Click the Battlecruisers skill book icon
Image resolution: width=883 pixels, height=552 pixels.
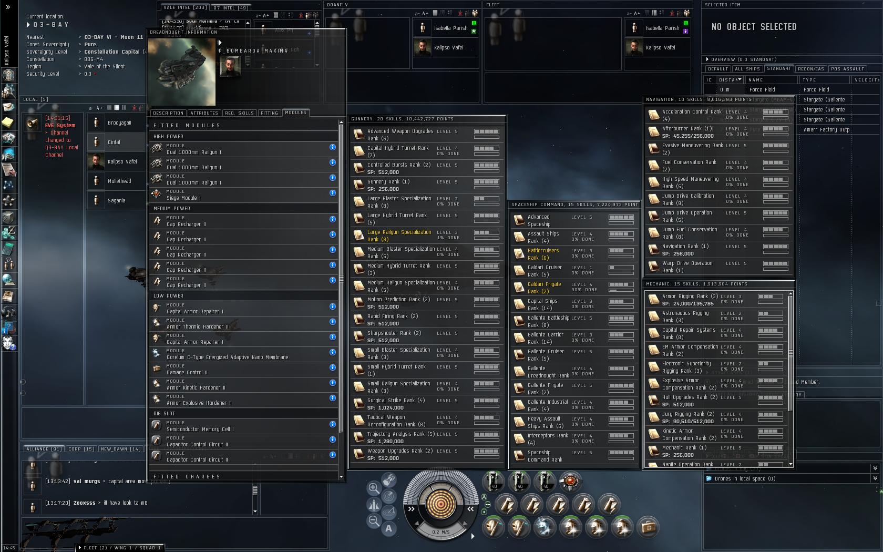click(x=519, y=254)
